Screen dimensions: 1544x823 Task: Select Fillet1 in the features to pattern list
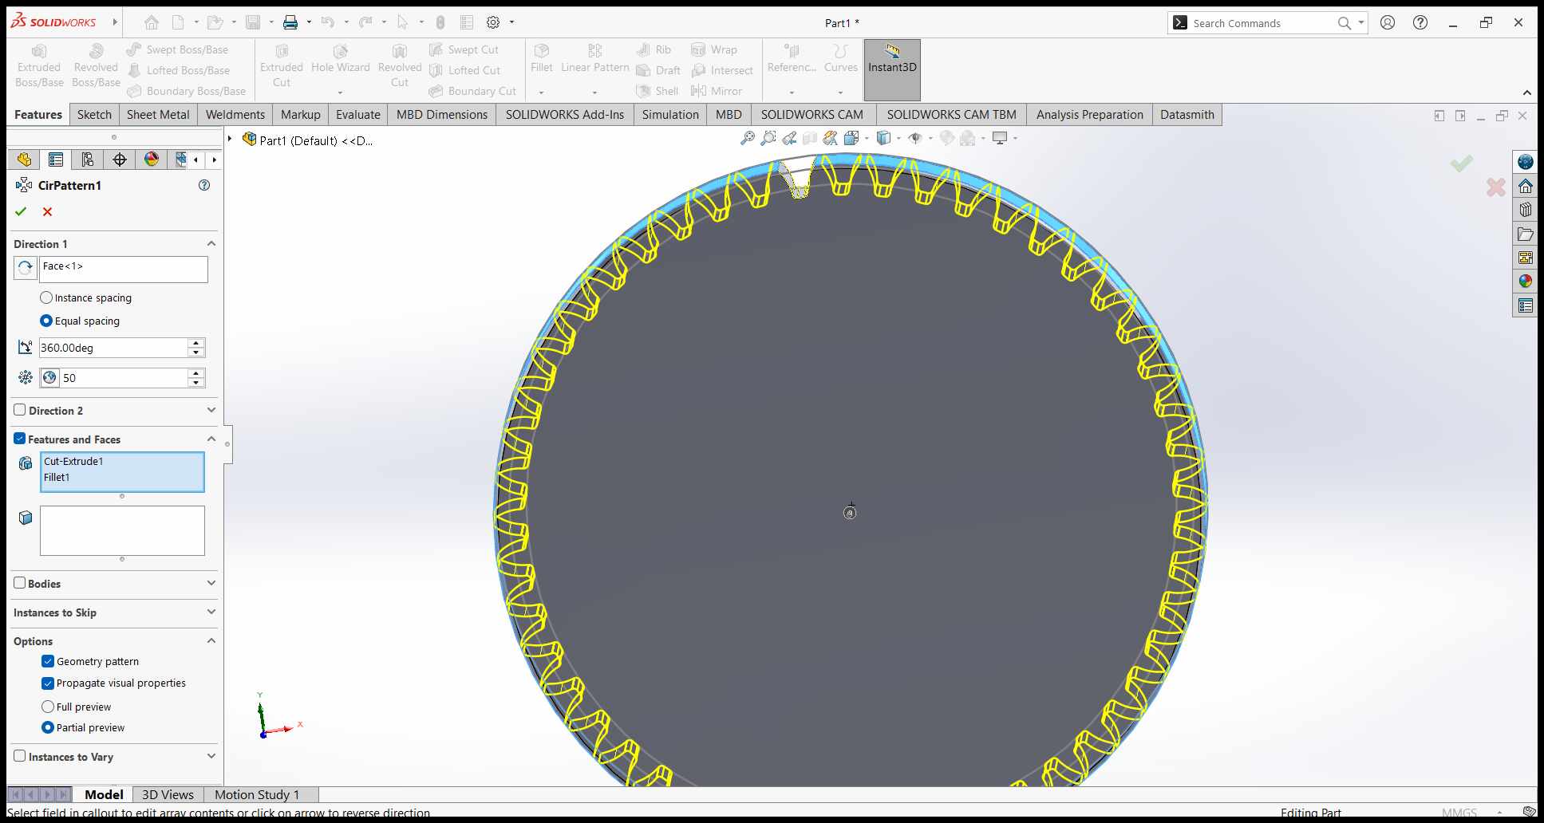point(57,477)
